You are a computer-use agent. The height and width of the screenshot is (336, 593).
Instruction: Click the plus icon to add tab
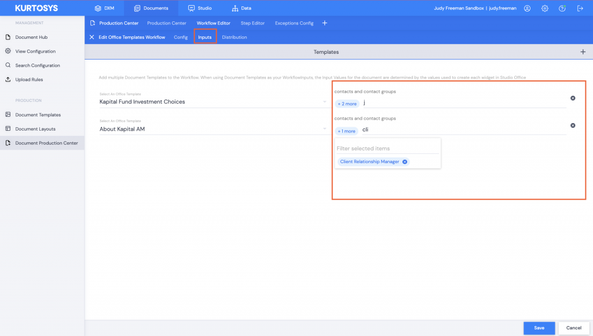324,23
